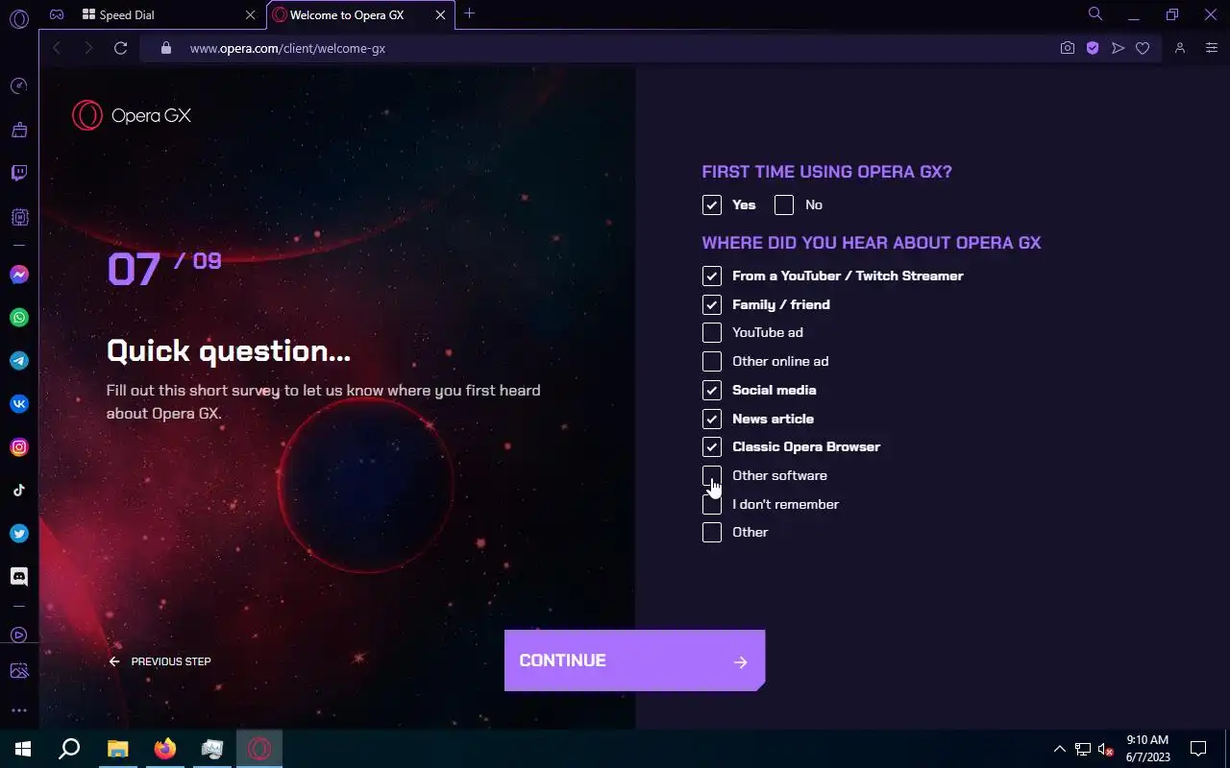Uncheck the Social media option
The height and width of the screenshot is (768, 1230).
pos(711,390)
